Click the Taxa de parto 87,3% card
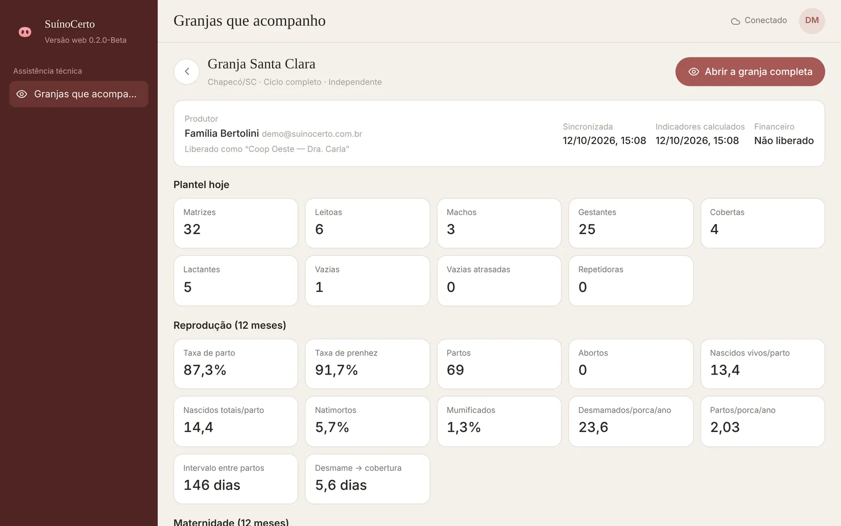 [x=235, y=364]
